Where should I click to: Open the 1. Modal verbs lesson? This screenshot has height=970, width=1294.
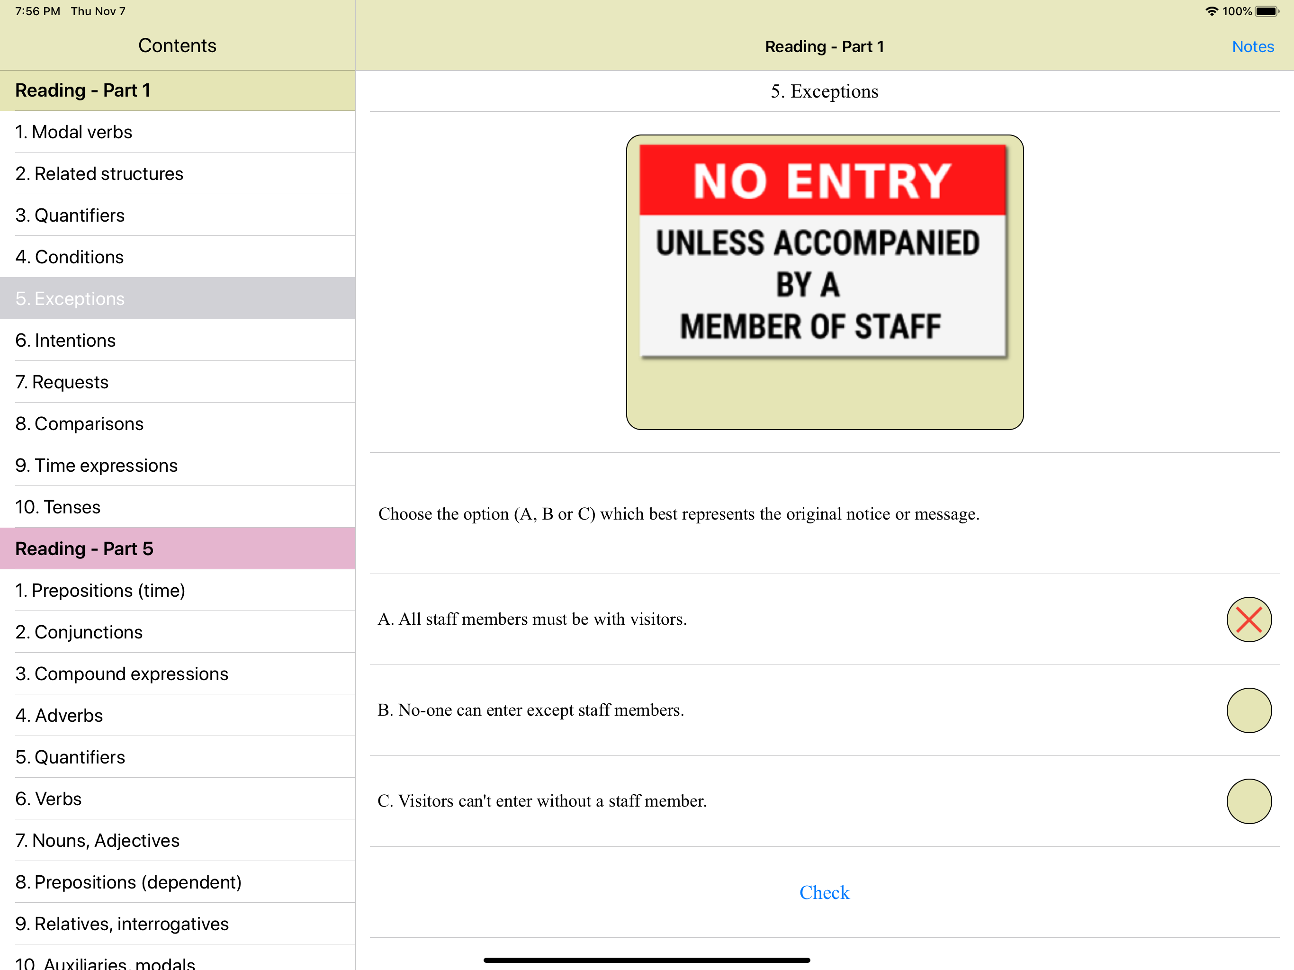[178, 132]
